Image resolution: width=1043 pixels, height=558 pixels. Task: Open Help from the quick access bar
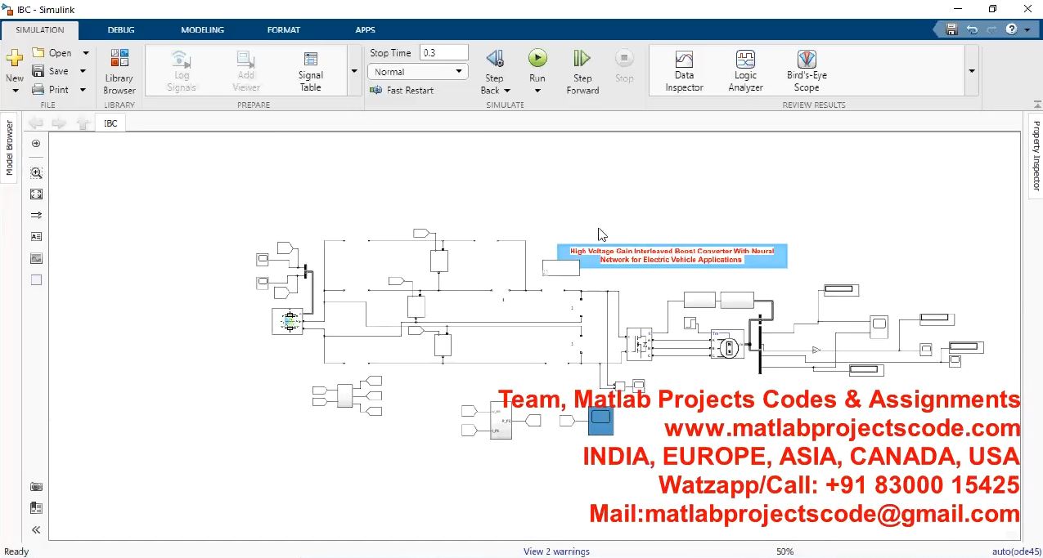tap(1012, 29)
